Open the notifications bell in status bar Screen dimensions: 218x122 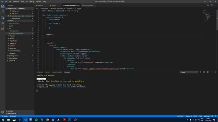pyautogui.click(x=216, y=116)
